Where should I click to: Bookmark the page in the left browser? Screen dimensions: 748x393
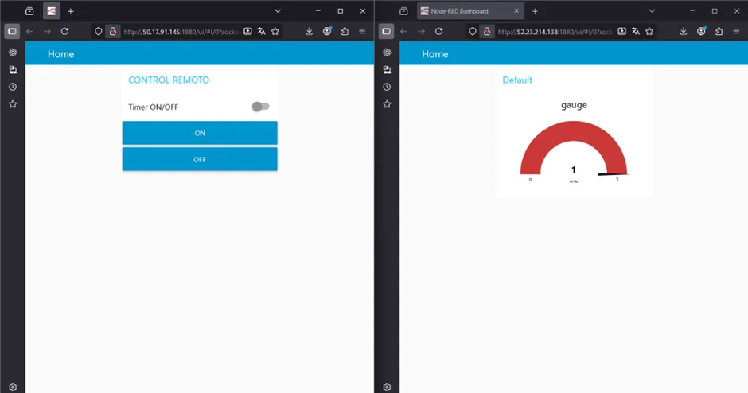click(275, 31)
